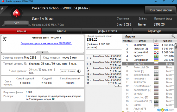This screenshot has width=177, height=112.
Task: Click the 22 - 32 $2.20 Ticket prize row
Action: [104, 82]
